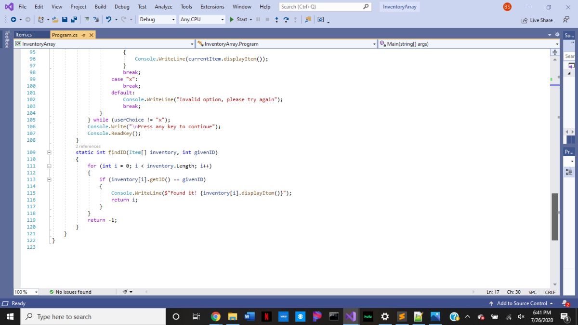Select the Program.cs tab

(x=65, y=35)
